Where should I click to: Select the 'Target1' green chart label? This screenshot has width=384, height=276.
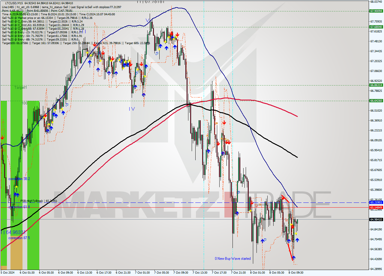pos(21,88)
